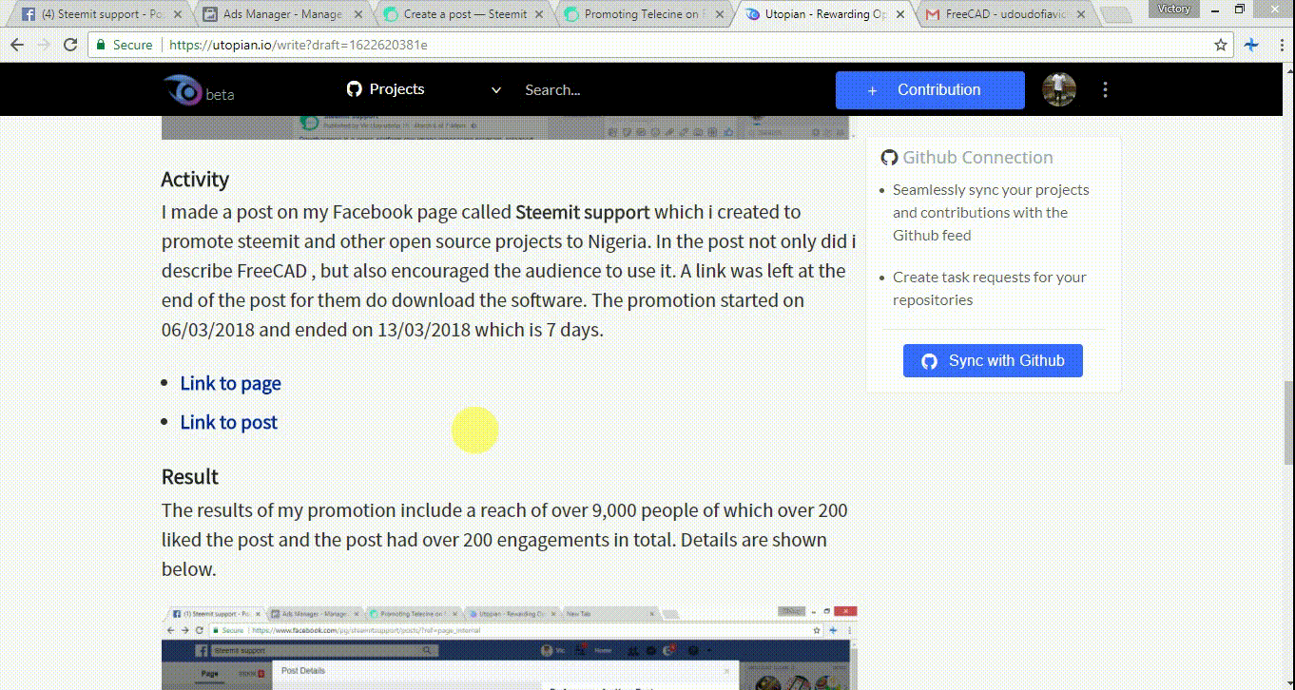Switch to the FreeCAD Gmail tab
Image resolution: width=1295 pixels, height=690 pixels.
point(1006,14)
